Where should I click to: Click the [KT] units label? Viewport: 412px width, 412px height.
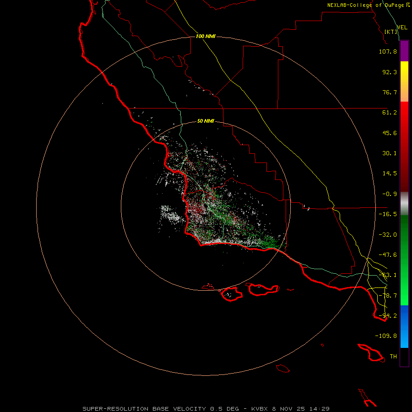pyautogui.click(x=391, y=32)
